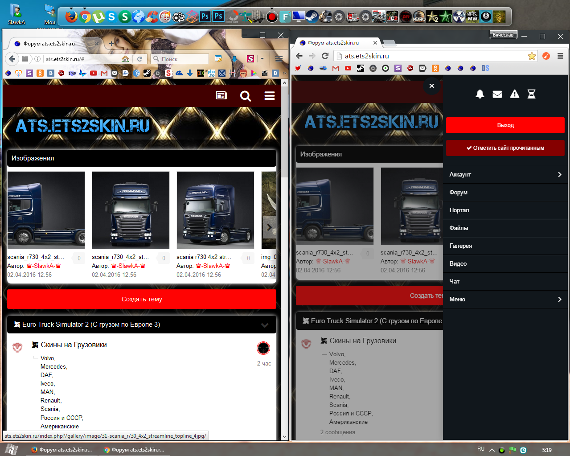Image resolution: width=570 pixels, height=456 pixels.
Task: Open Галерея in the side menu
Action: pos(461,246)
